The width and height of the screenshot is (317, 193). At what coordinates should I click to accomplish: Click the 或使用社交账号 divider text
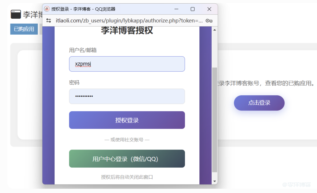(127, 140)
